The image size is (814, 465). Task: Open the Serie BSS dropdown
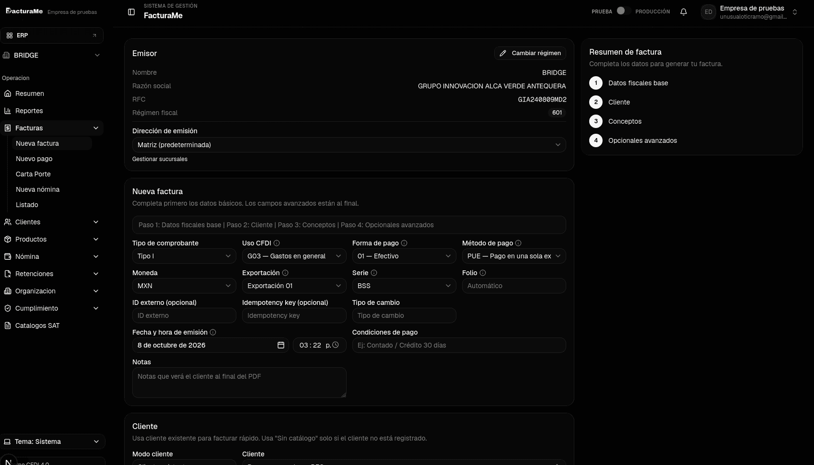(404, 286)
